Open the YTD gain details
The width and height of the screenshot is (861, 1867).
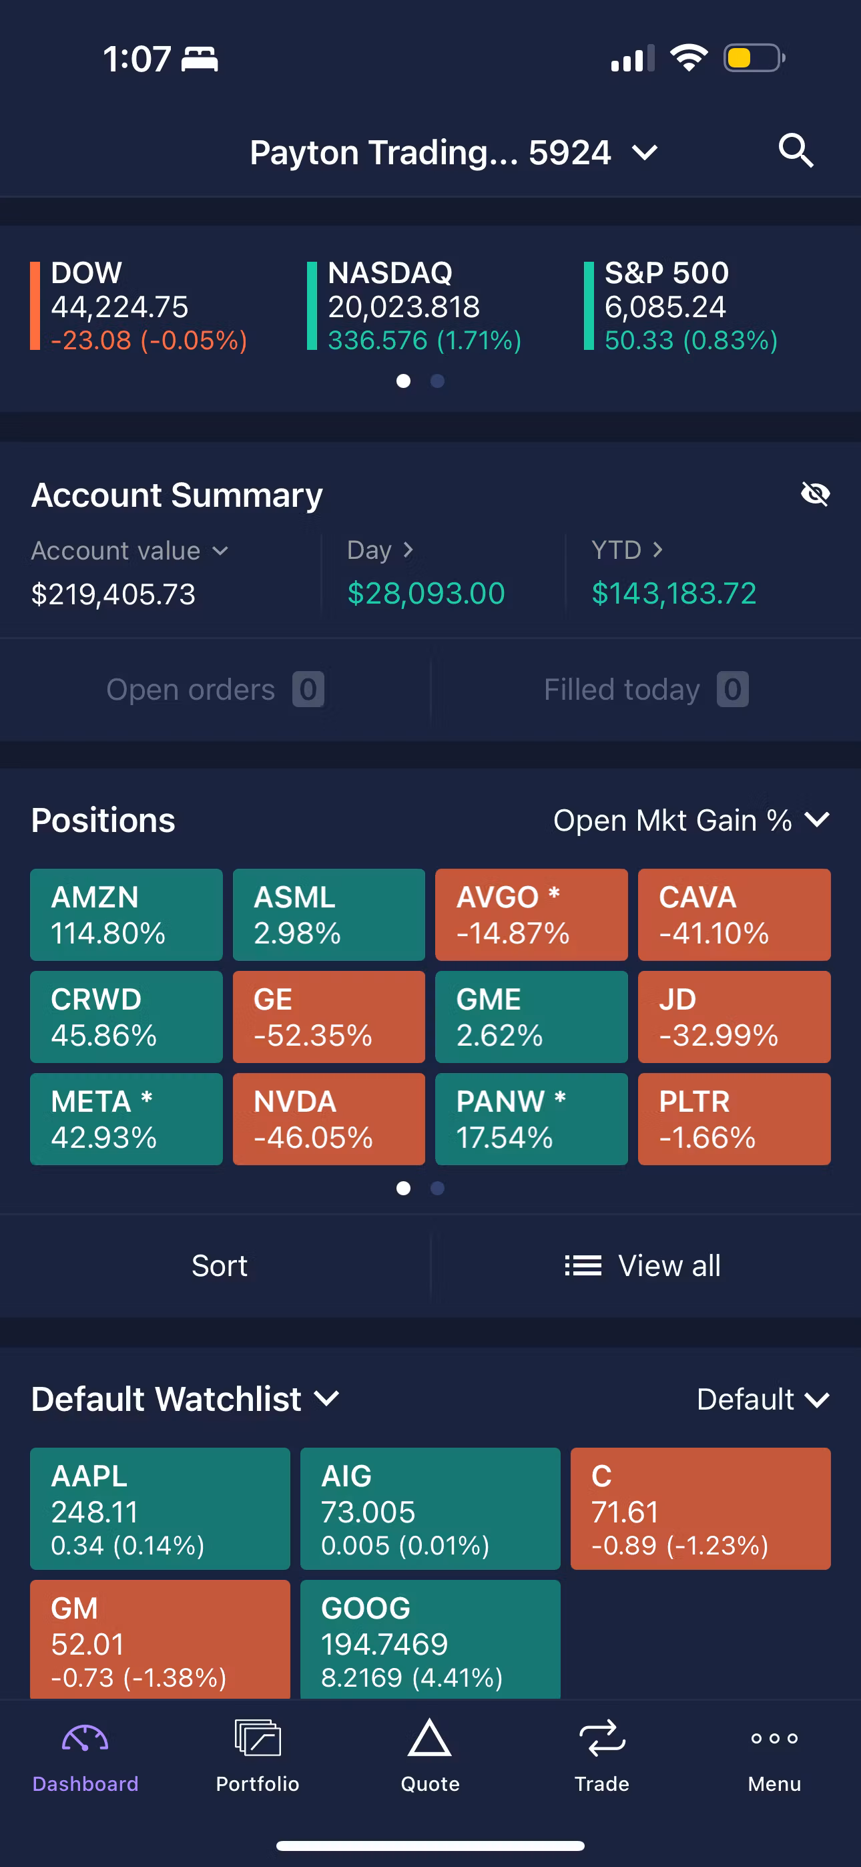[627, 550]
